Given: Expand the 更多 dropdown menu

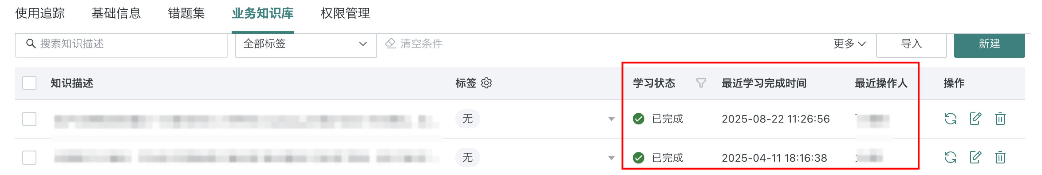Looking at the screenshot, I should 849,44.
